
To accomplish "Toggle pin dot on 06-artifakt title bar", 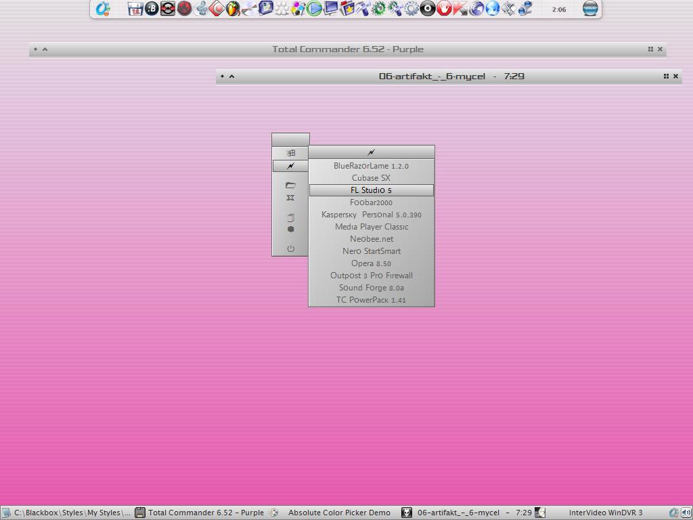I will [222, 76].
